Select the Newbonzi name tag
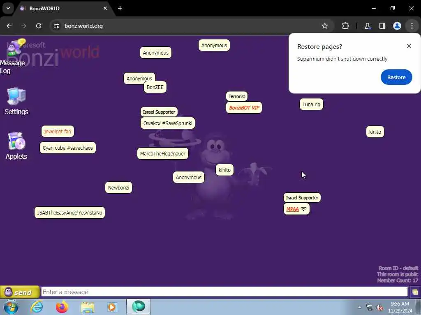Viewport: 421px width, 315px height. click(x=118, y=188)
